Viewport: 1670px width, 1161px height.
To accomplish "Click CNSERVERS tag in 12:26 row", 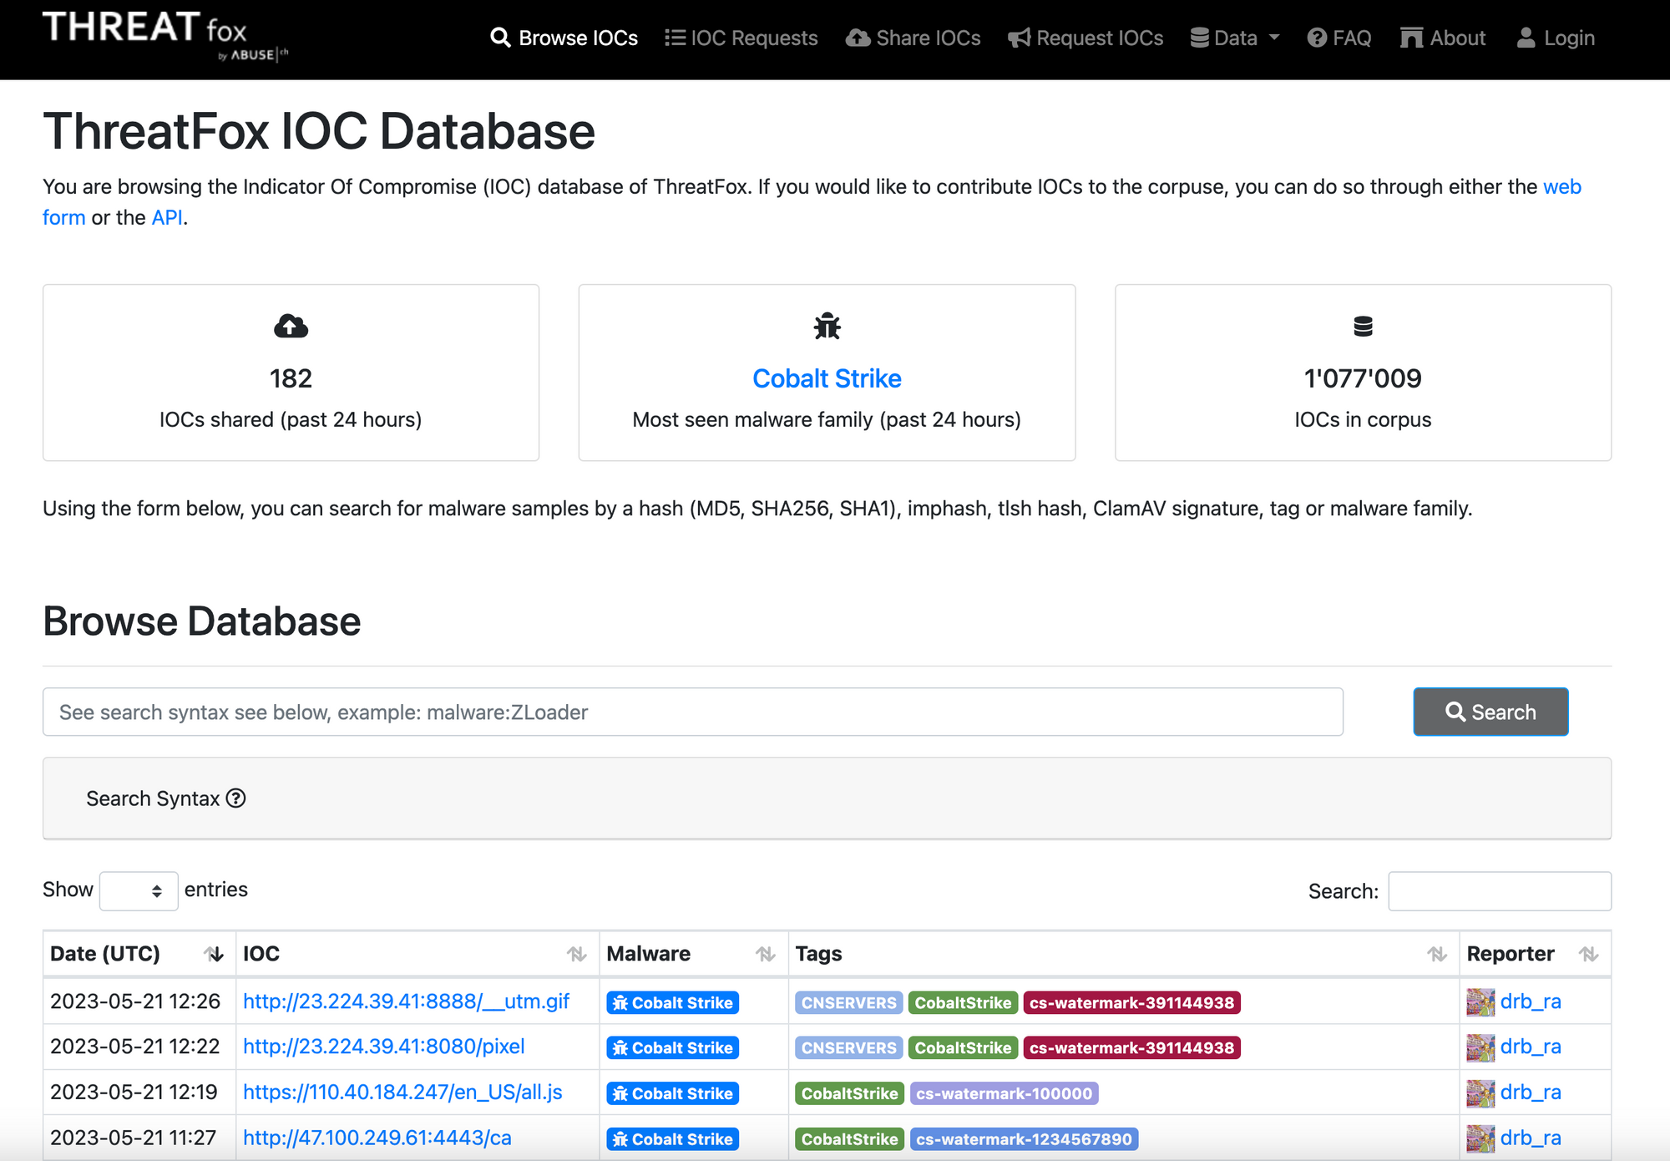I will 848,1002.
